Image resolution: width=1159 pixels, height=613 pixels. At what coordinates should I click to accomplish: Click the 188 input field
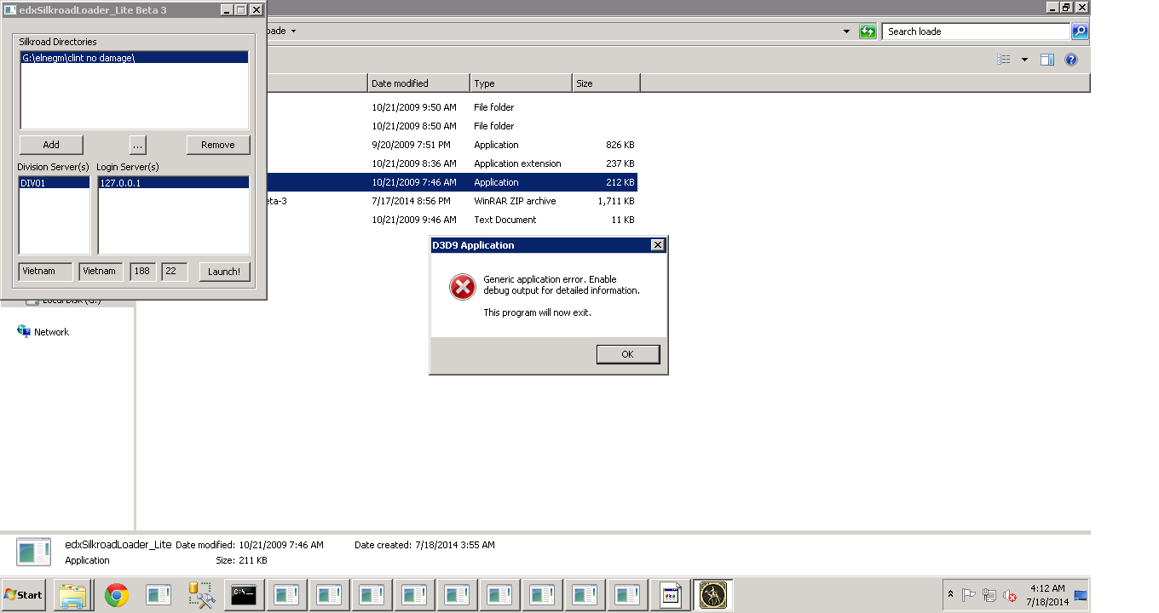tap(143, 272)
